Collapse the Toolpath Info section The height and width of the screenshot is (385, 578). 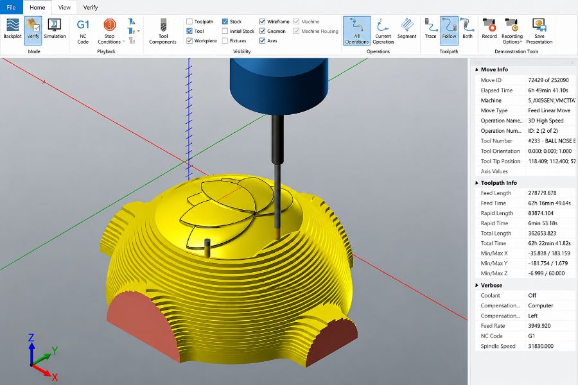(477, 183)
